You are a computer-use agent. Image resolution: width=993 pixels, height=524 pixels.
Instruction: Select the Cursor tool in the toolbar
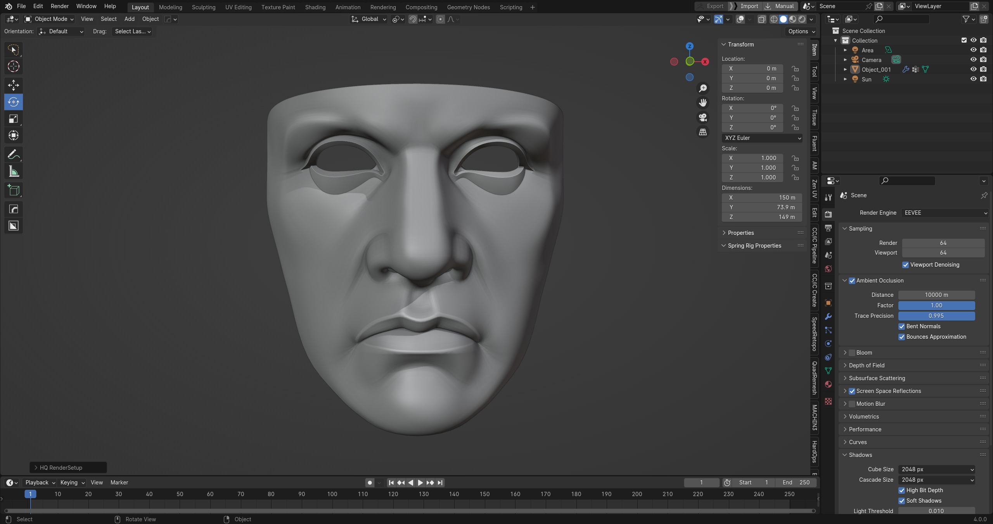tap(14, 66)
